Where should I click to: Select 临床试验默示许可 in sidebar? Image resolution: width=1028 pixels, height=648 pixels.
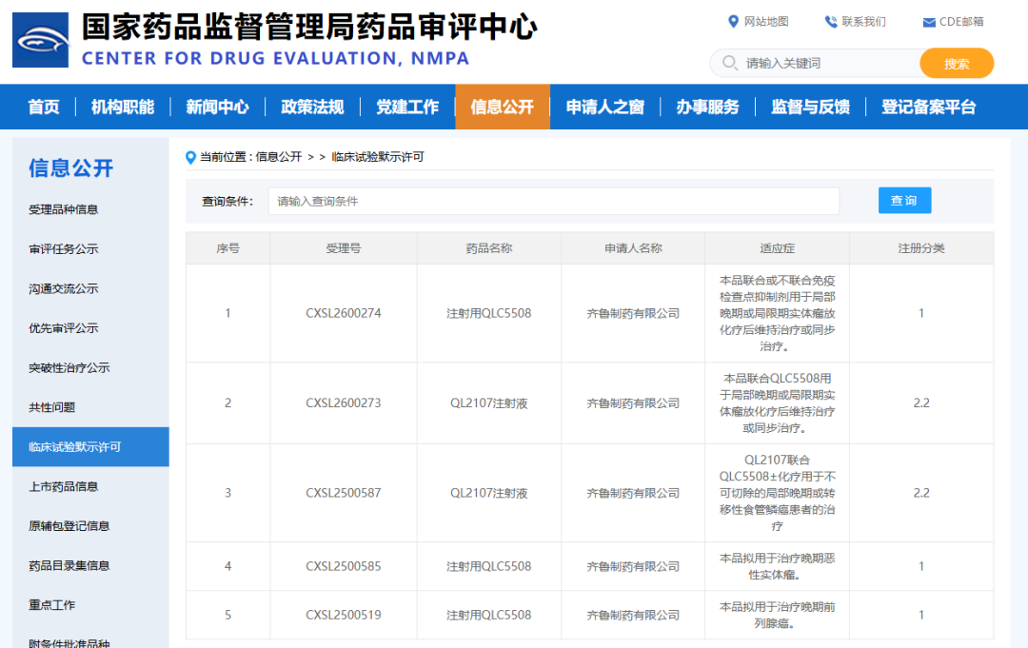pyautogui.click(x=90, y=447)
